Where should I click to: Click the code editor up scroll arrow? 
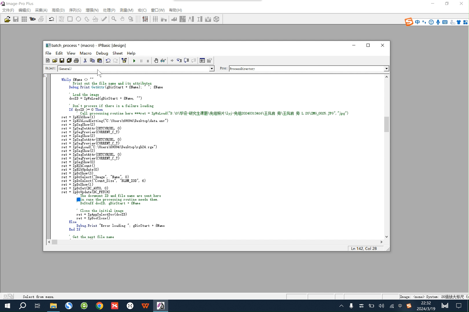tap(386, 77)
